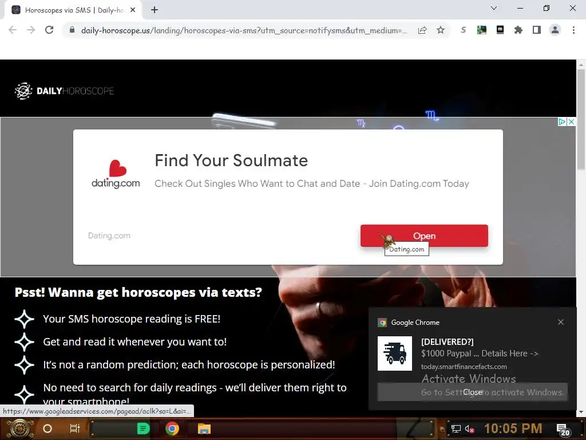The width and height of the screenshot is (586, 440).
Task: Close the dating ad with X
Action: coord(571,121)
